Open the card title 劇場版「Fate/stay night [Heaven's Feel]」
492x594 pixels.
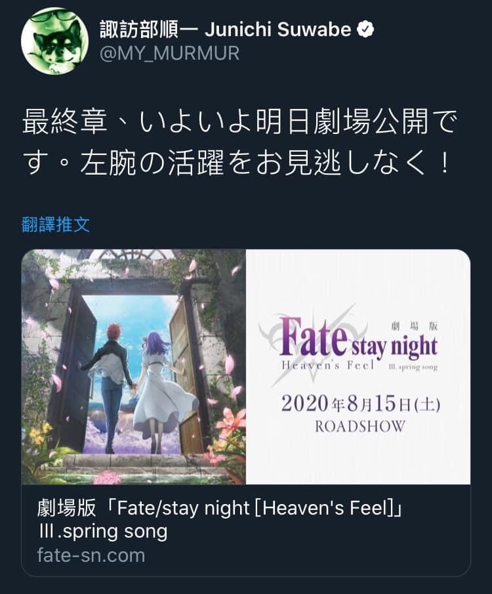coord(220,508)
